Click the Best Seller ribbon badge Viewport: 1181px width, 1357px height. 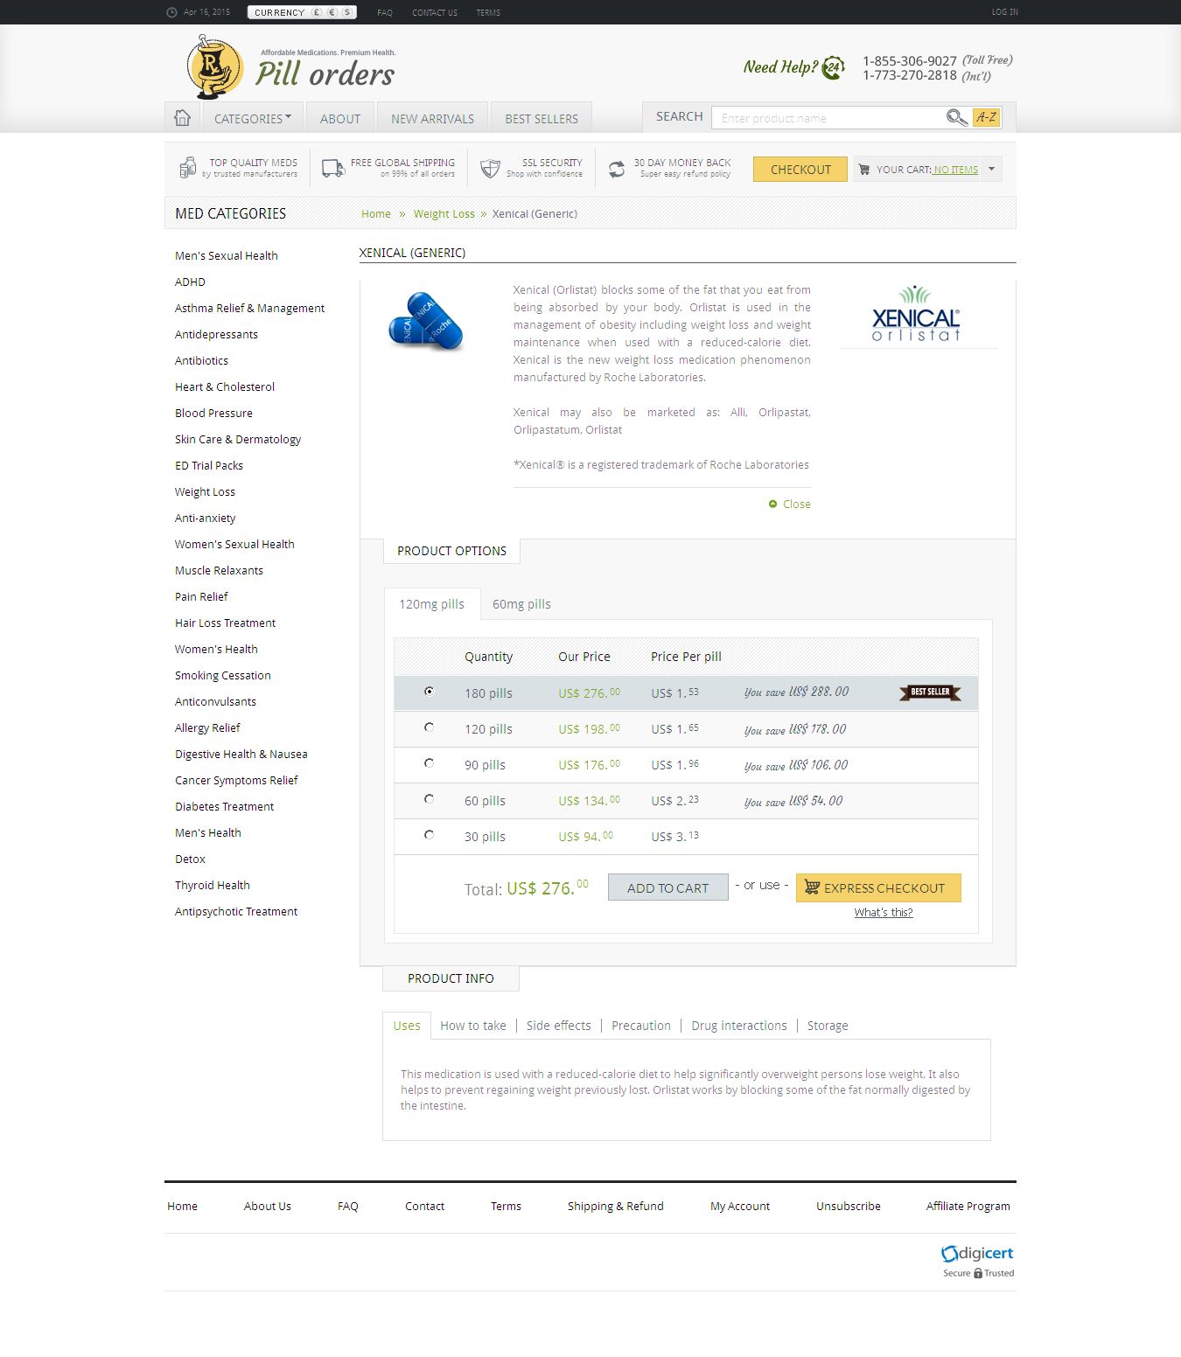click(x=930, y=692)
